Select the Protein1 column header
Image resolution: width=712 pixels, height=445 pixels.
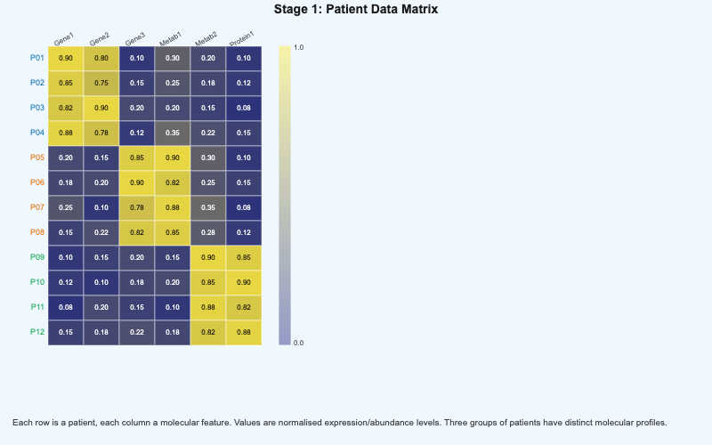pos(240,38)
